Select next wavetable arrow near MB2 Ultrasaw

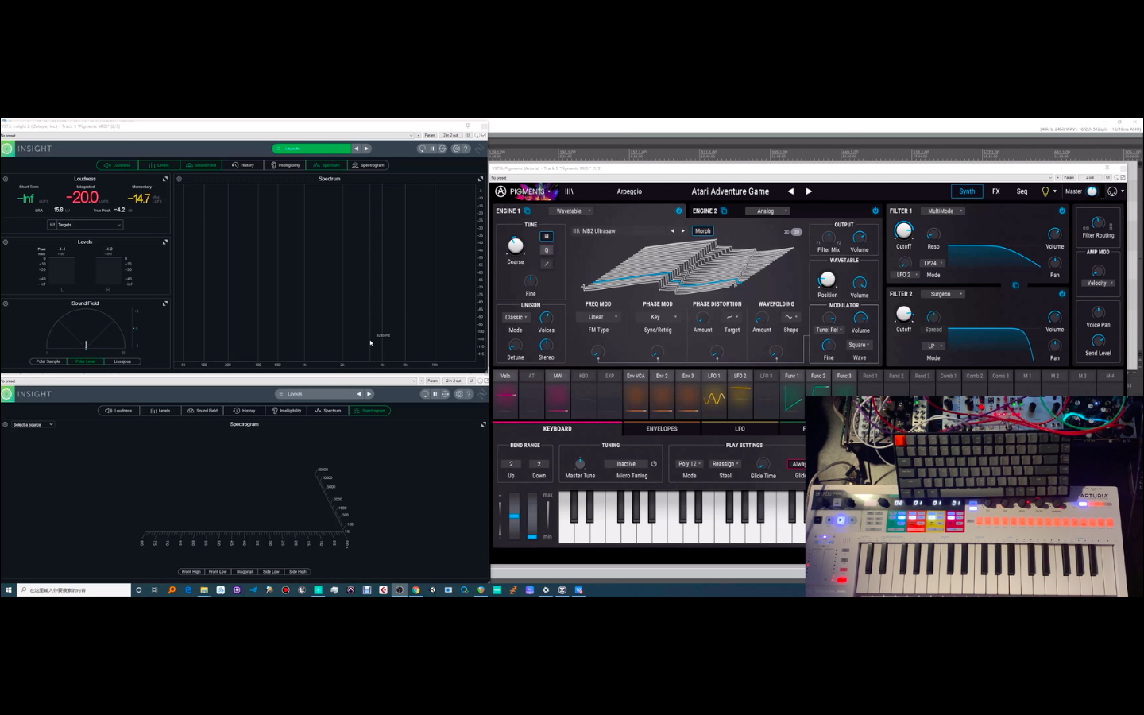pos(682,231)
